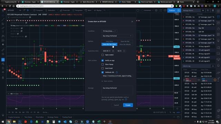Open the Compare button in toolbar
This screenshot has width=221, height=124.
tap(38, 10)
